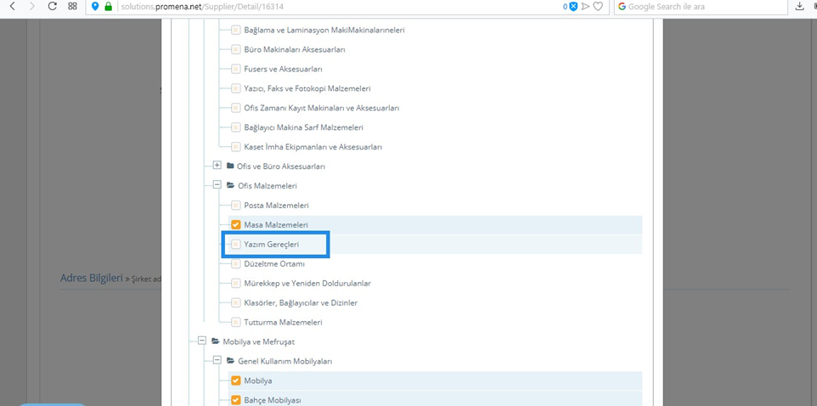Select the Ofis ve Büro Aksesuarları label

(x=281, y=166)
